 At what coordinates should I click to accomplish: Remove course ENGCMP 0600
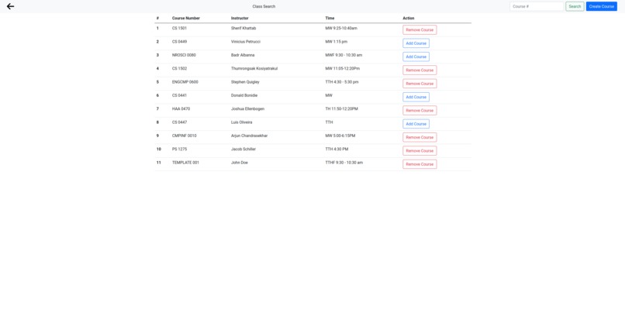pyautogui.click(x=420, y=84)
